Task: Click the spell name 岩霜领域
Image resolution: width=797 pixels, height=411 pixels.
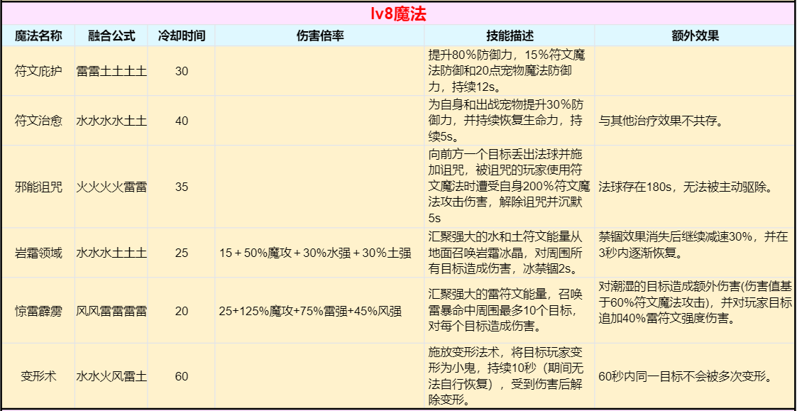Action: [x=38, y=253]
